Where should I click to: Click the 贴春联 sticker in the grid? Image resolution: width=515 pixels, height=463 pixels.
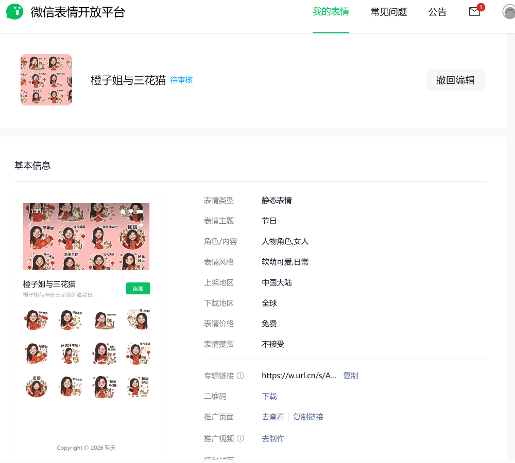37,353
